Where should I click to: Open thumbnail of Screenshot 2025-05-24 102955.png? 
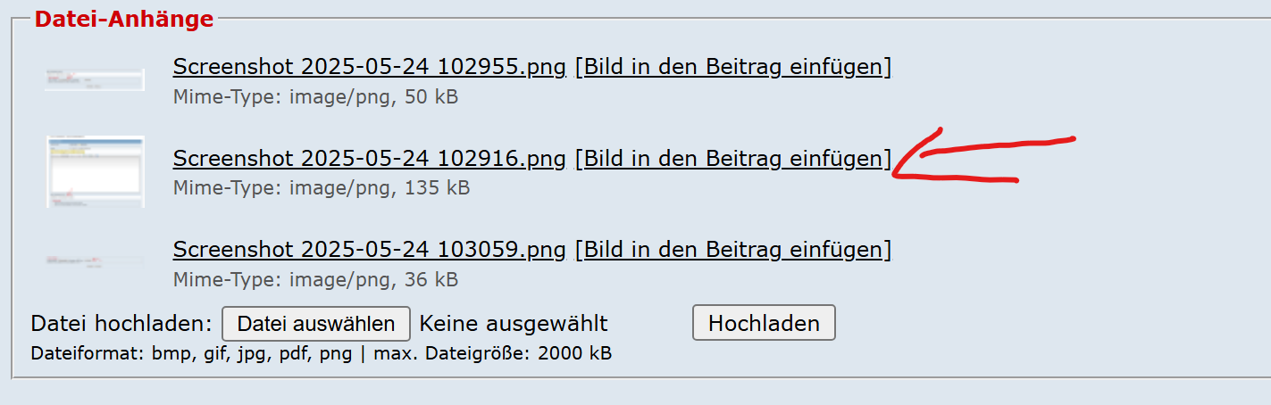coord(96,80)
